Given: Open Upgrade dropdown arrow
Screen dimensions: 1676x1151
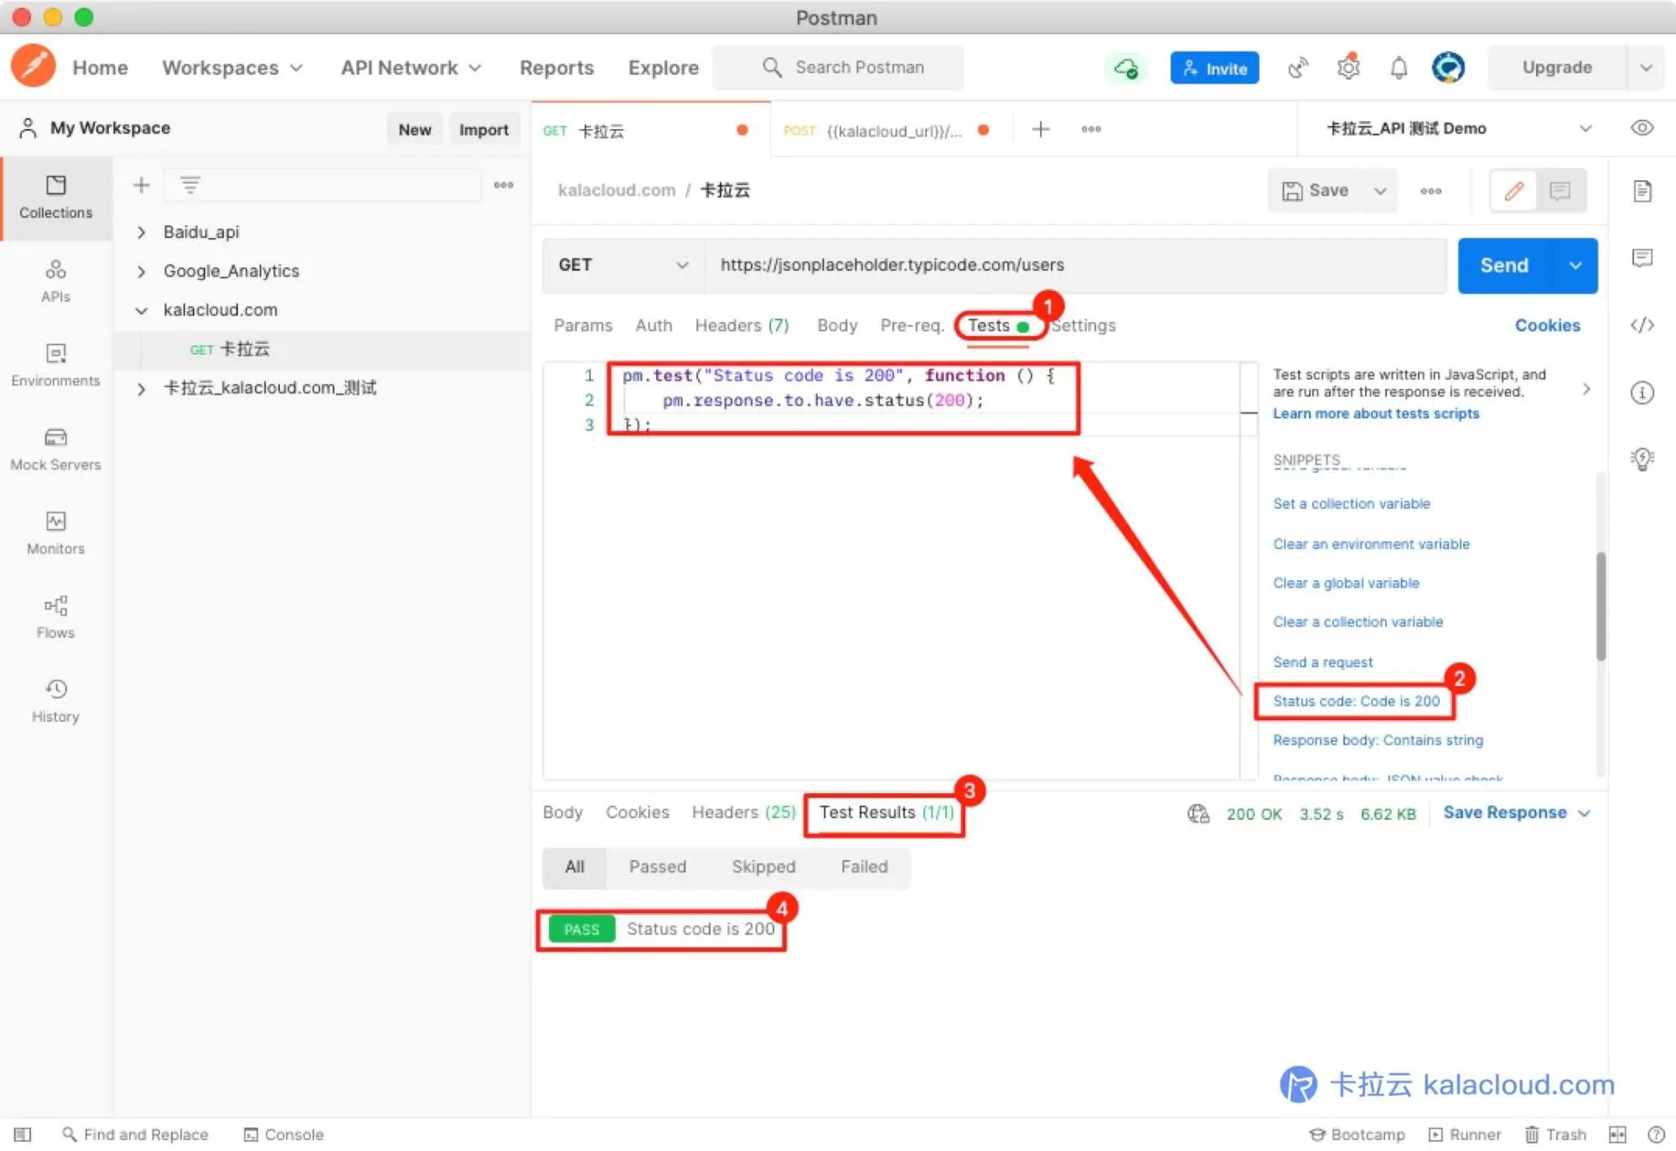Looking at the screenshot, I should [1646, 68].
